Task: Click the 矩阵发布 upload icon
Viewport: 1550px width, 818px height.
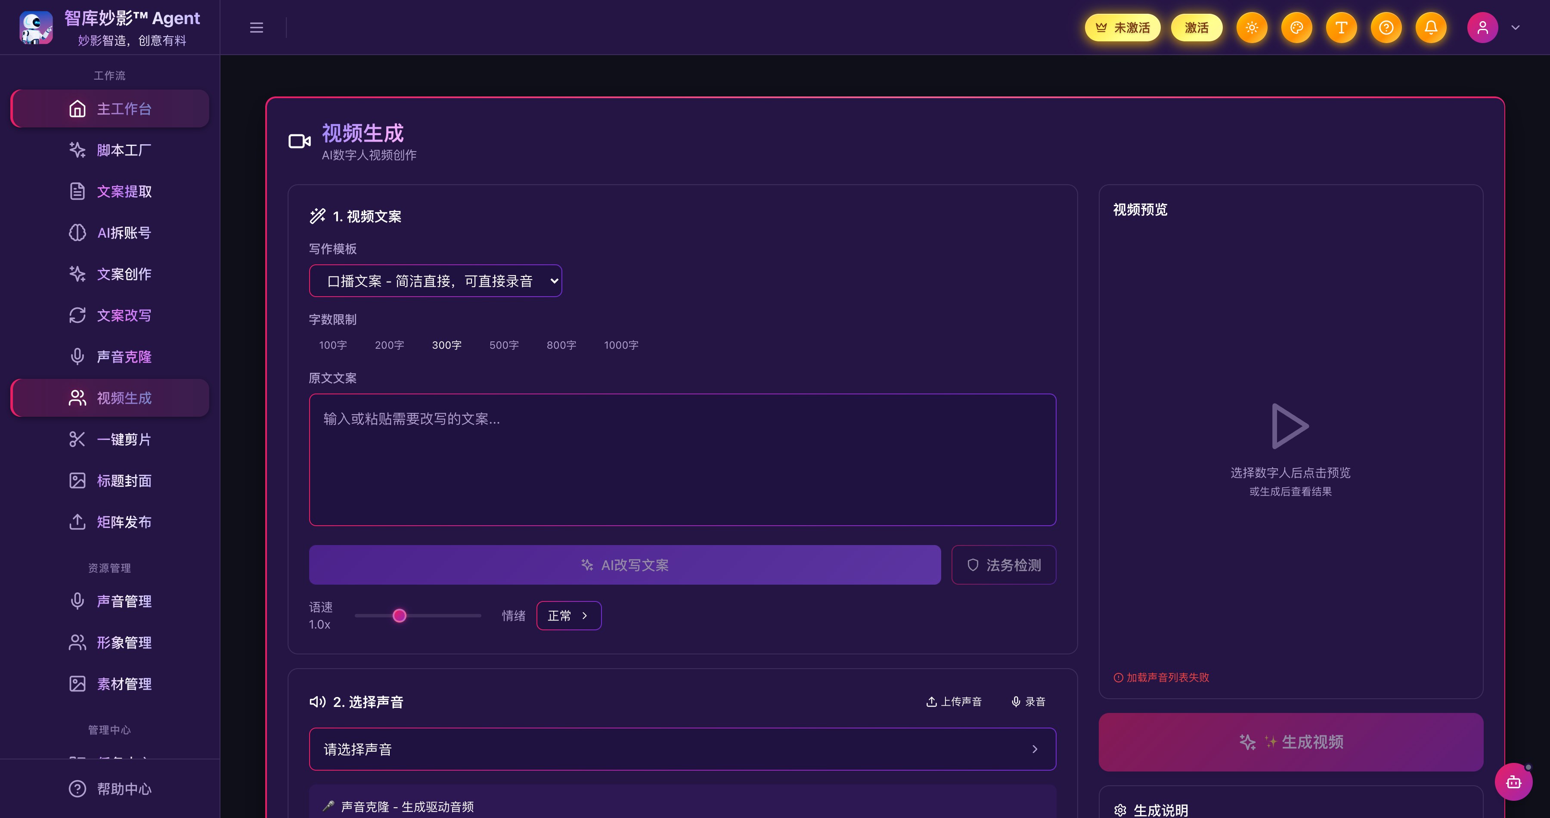Action: (77, 522)
